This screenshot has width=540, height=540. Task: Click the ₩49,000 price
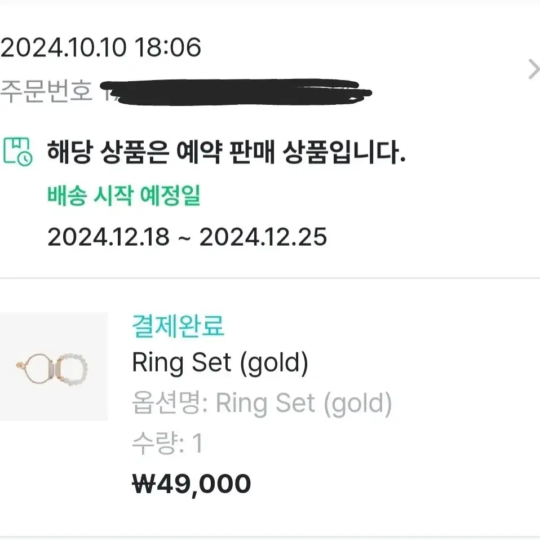[192, 484]
